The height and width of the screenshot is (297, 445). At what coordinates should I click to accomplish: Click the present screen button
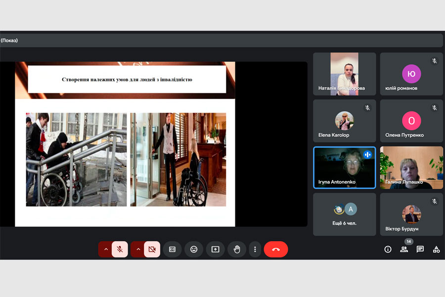(x=216, y=249)
